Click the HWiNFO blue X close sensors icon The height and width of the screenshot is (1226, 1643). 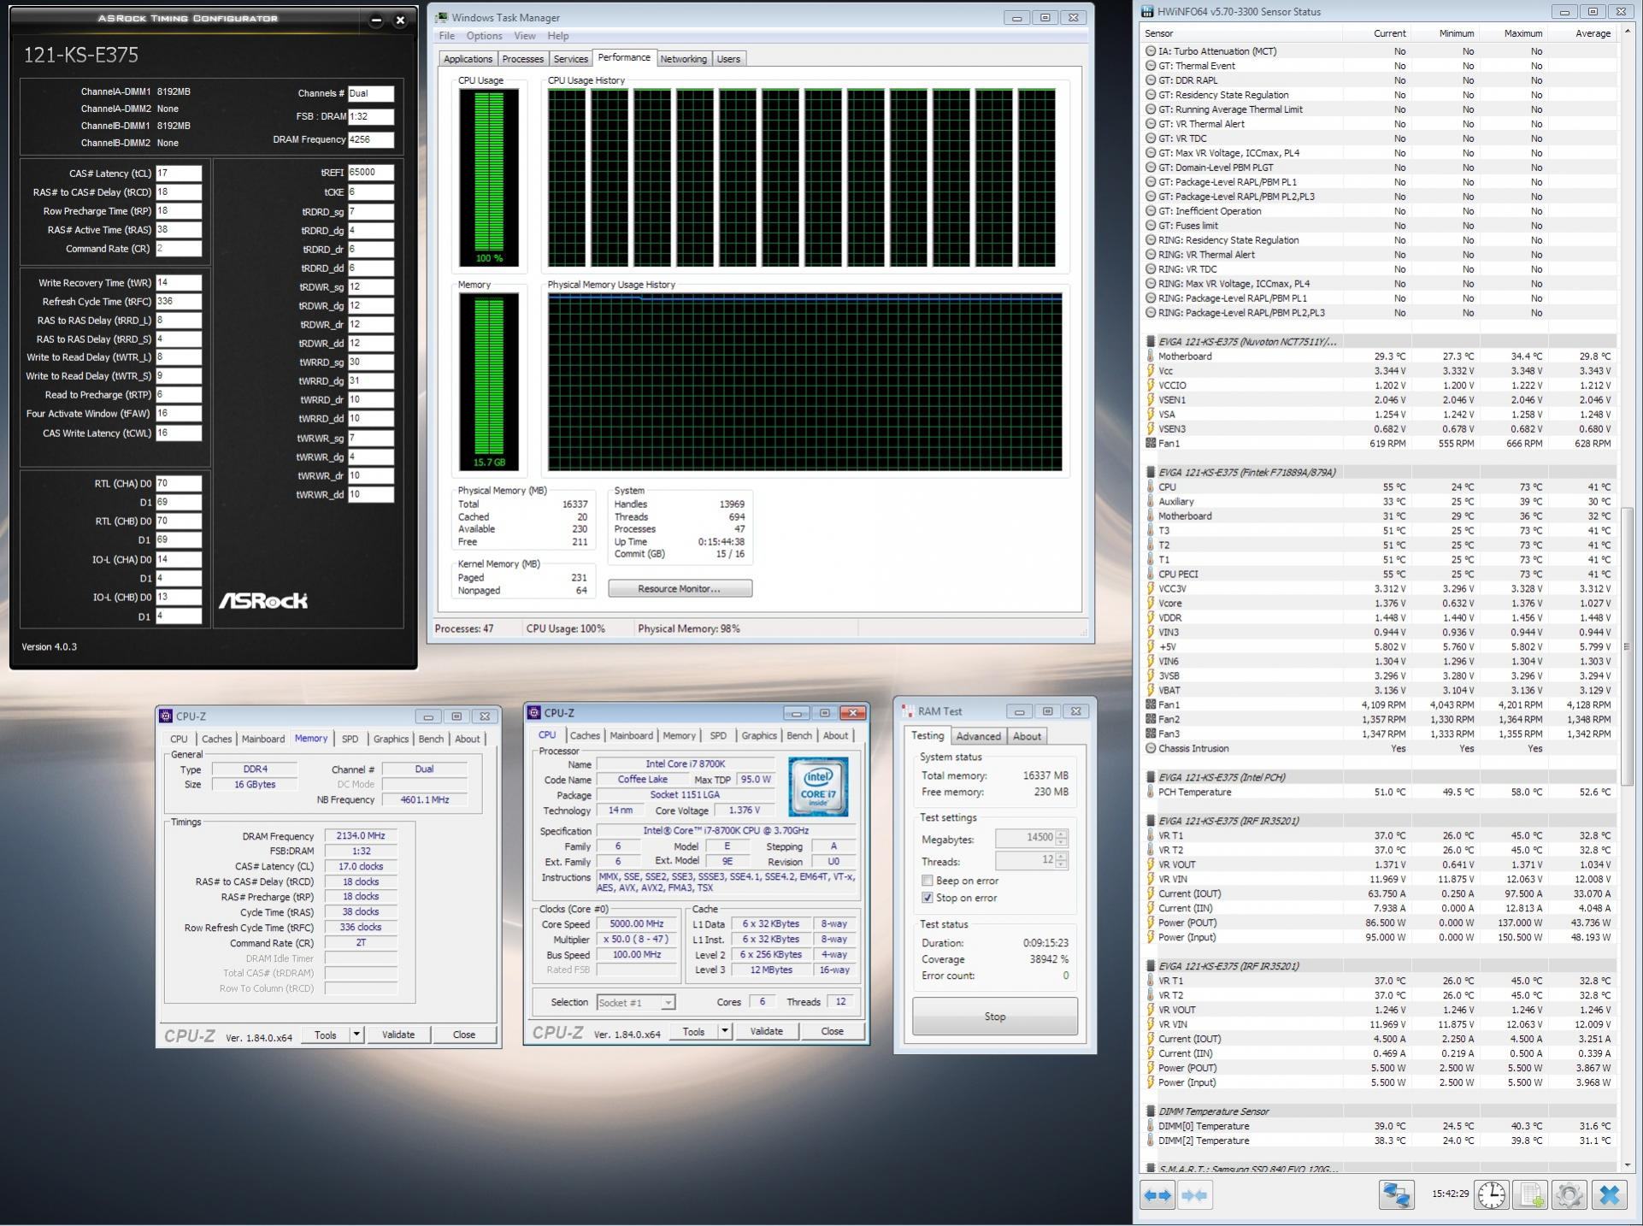[x=1609, y=1195]
